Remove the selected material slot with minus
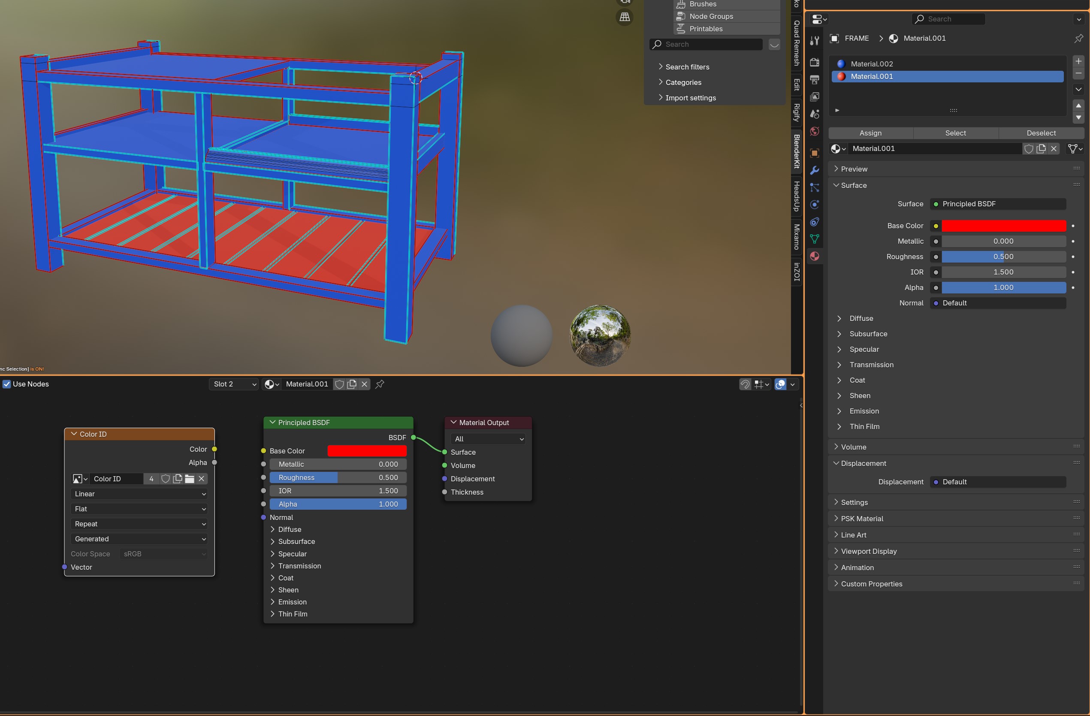 [1078, 73]
